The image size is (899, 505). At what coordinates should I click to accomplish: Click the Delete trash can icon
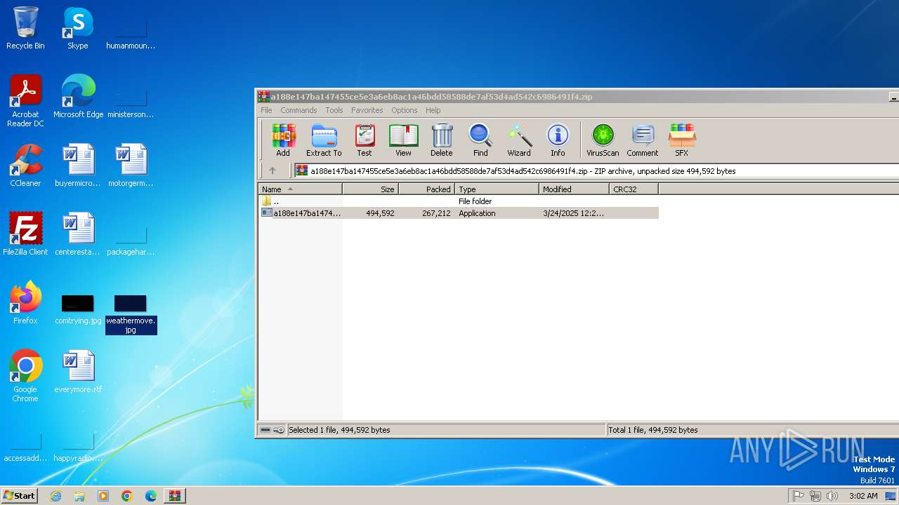(x=441, y=140)
